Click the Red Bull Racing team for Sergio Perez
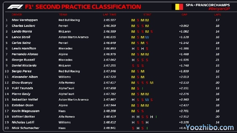This screenshot has height=133, width=237. [x=69, y=71]
